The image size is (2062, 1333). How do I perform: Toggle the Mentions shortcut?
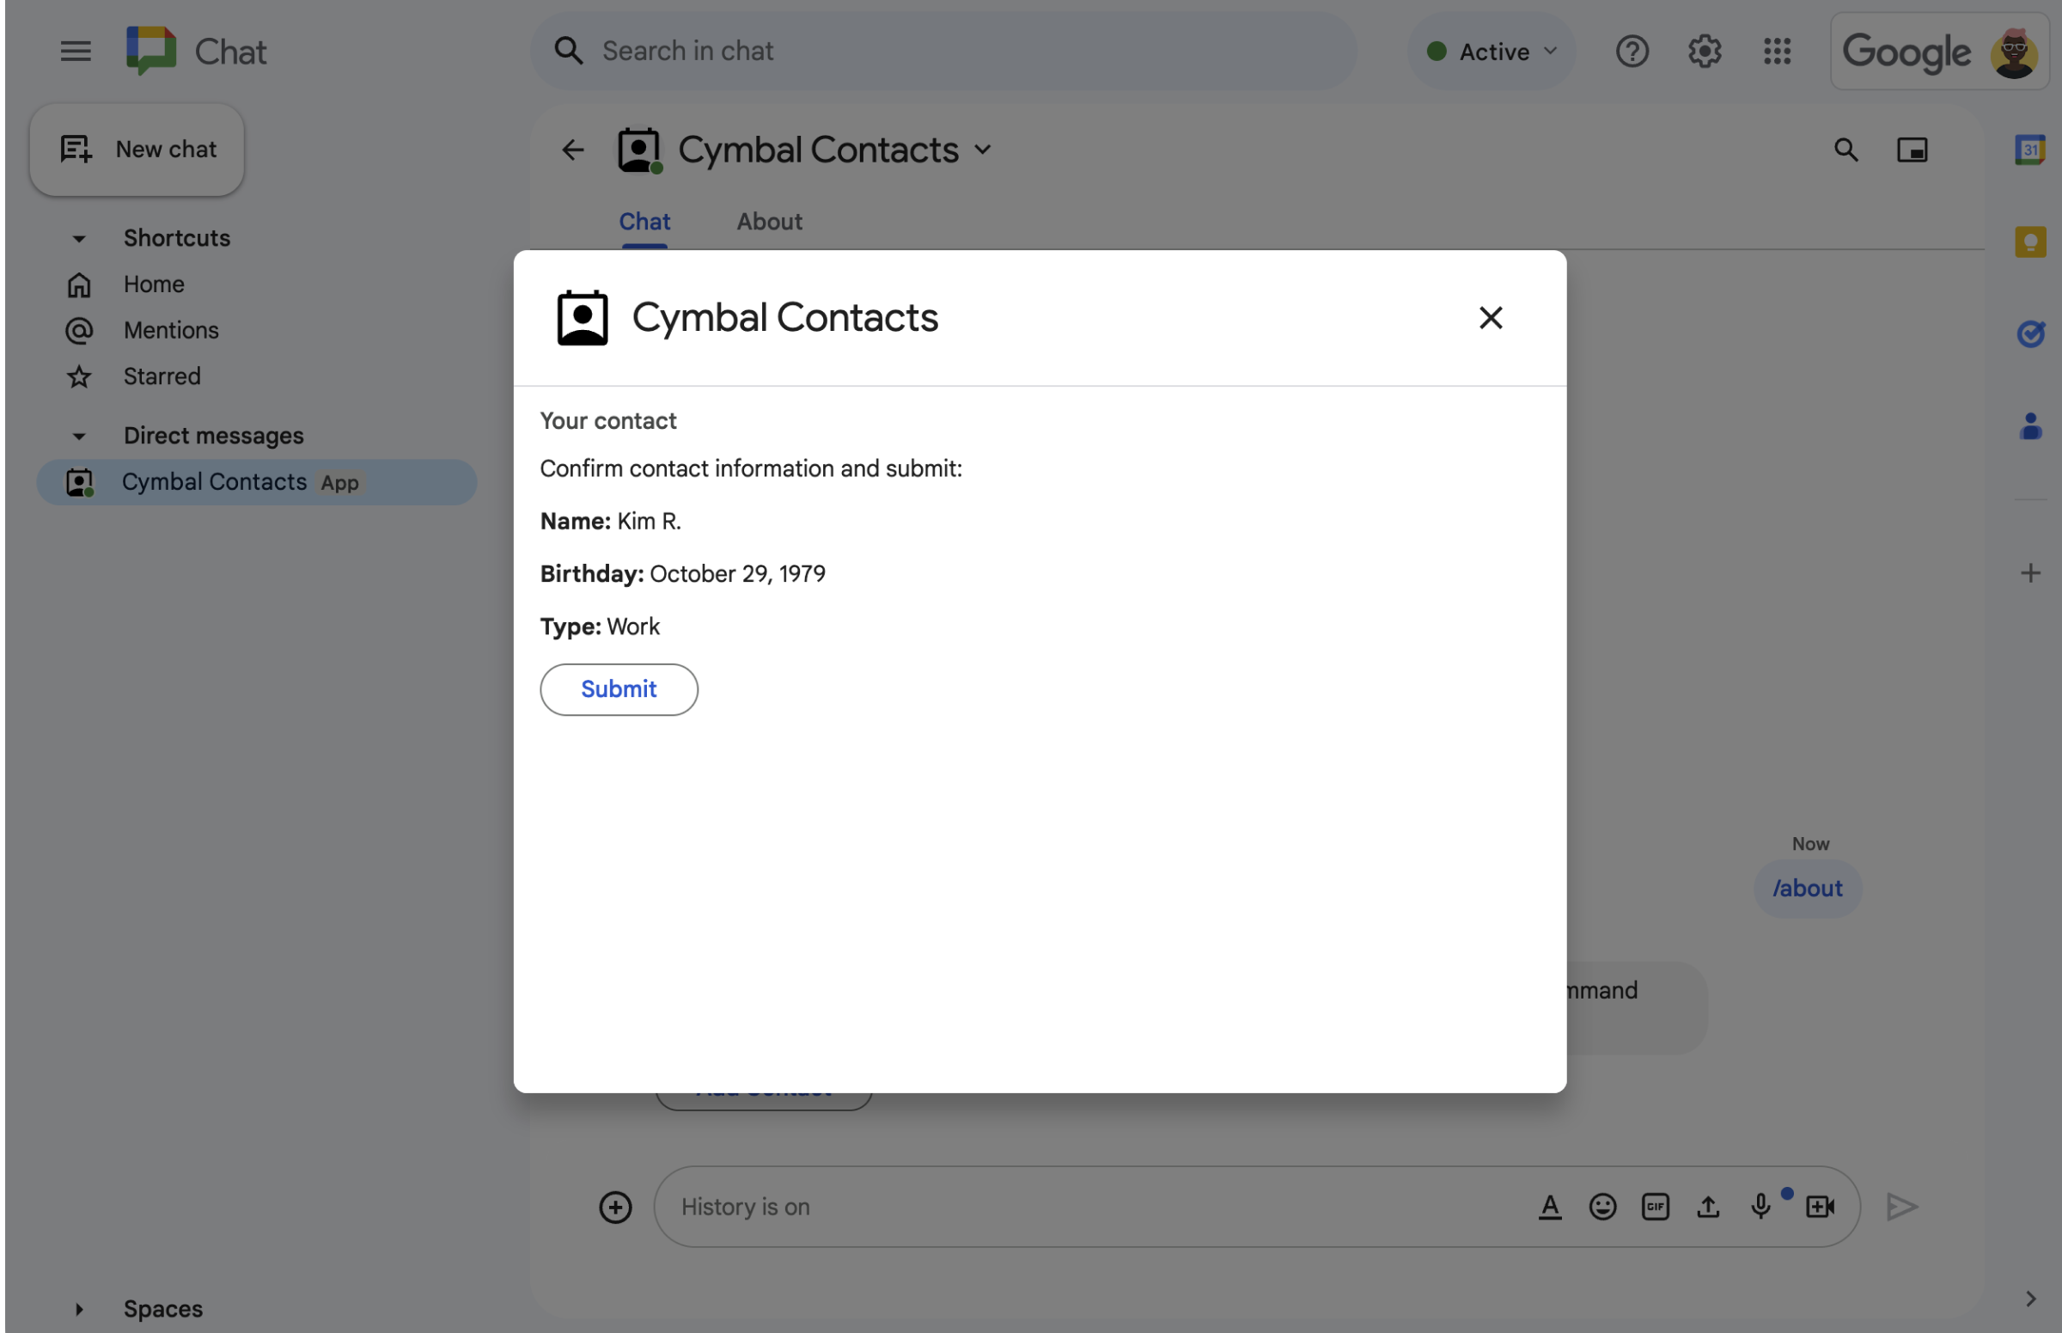[x=170, y=331]
